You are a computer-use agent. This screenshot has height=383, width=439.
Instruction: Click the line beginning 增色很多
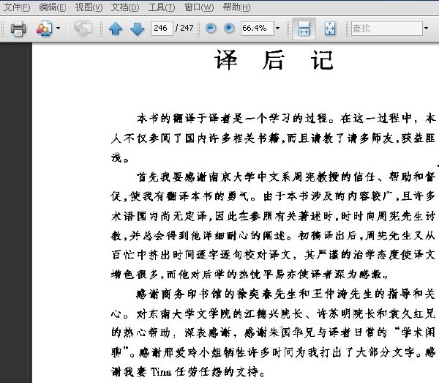coord(249,275)
